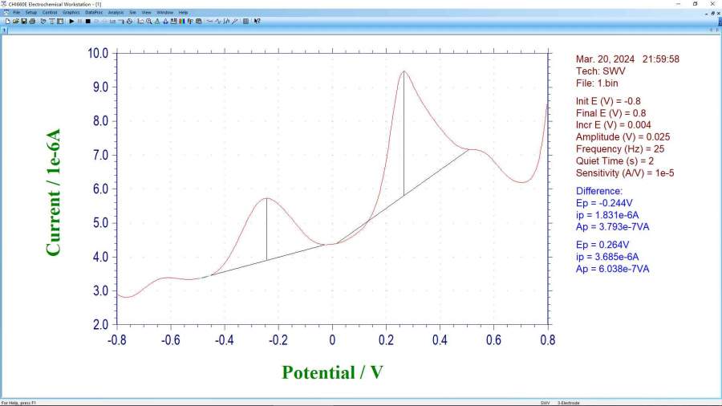Open the Window menu
The height and width of the screenshot is (406, 722).
[164, 13]
